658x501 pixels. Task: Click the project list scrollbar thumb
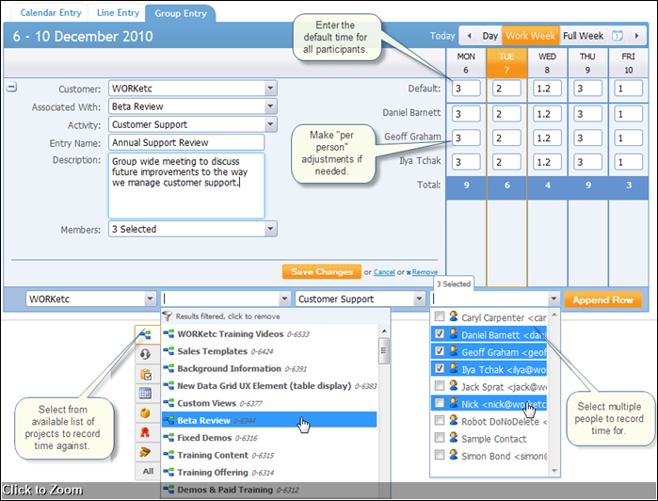click(383, 351)
